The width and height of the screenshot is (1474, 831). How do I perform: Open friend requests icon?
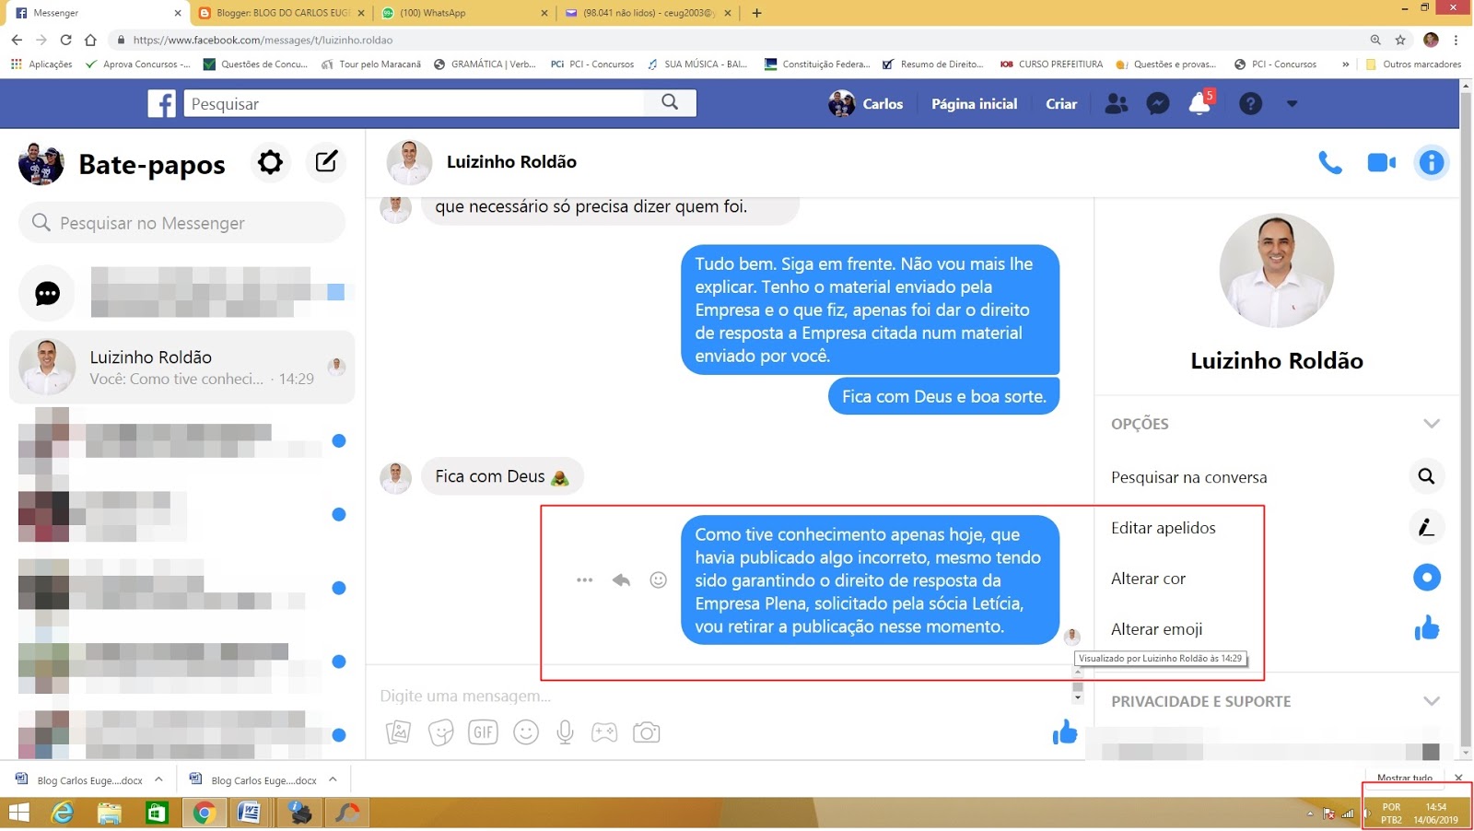[1116, 104]
